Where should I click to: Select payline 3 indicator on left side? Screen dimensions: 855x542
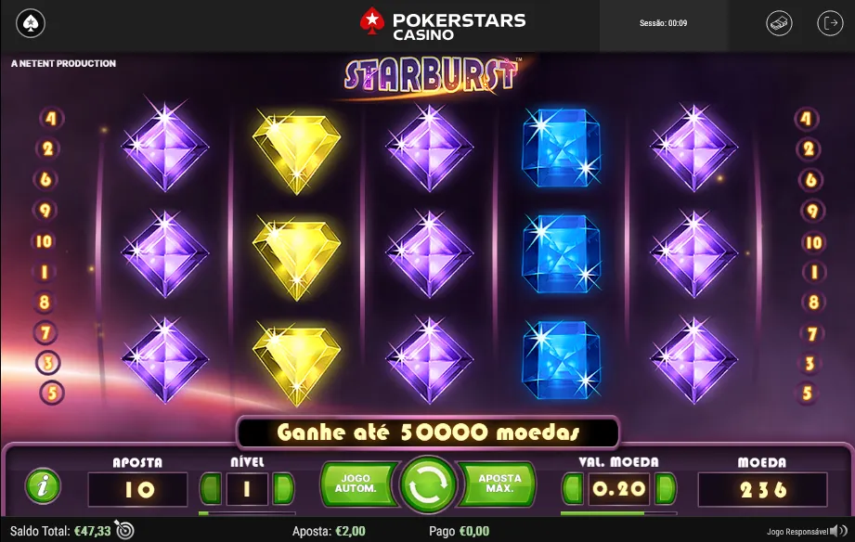click(x=48, y=363)
